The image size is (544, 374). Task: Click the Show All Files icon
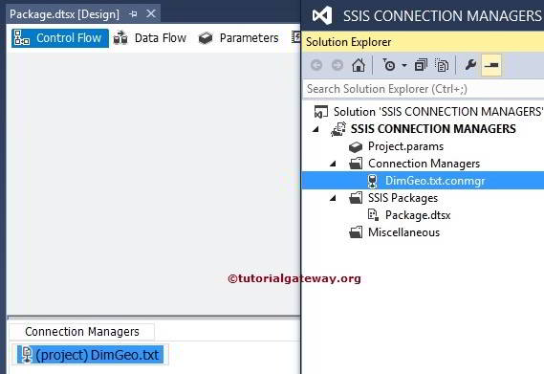442,65
